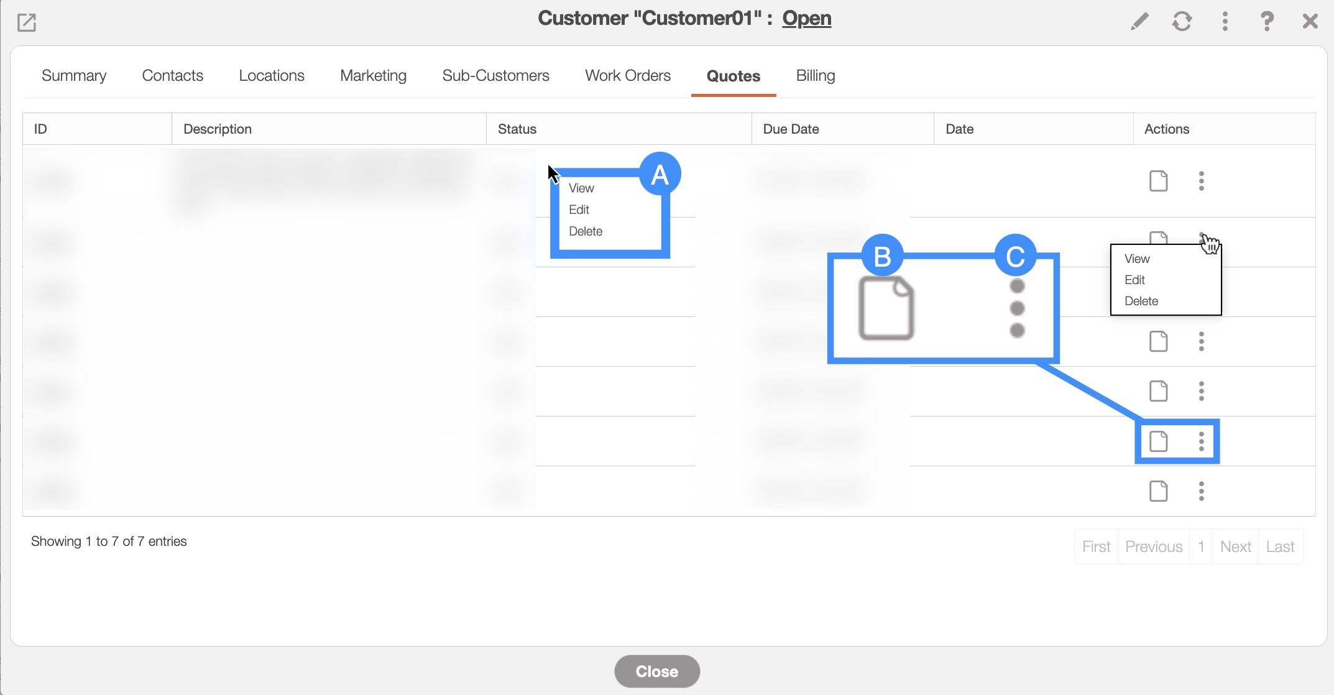Viewport: 1334px width, 695px height.
Task: Sort table by Due Date column header
Action: point(791,129)
